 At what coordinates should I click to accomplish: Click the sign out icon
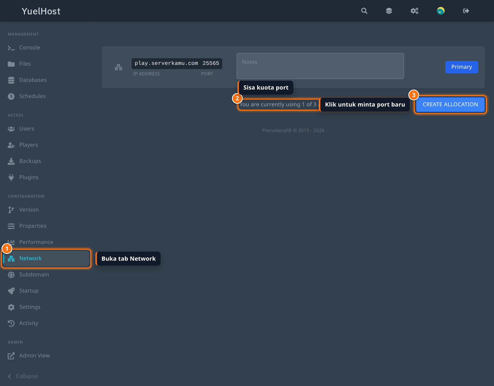tap(466, 11)
